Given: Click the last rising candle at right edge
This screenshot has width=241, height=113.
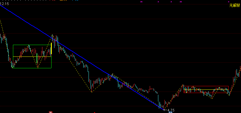Looking at the screenshot, I should pyautogui.click(x=240, y=69).
